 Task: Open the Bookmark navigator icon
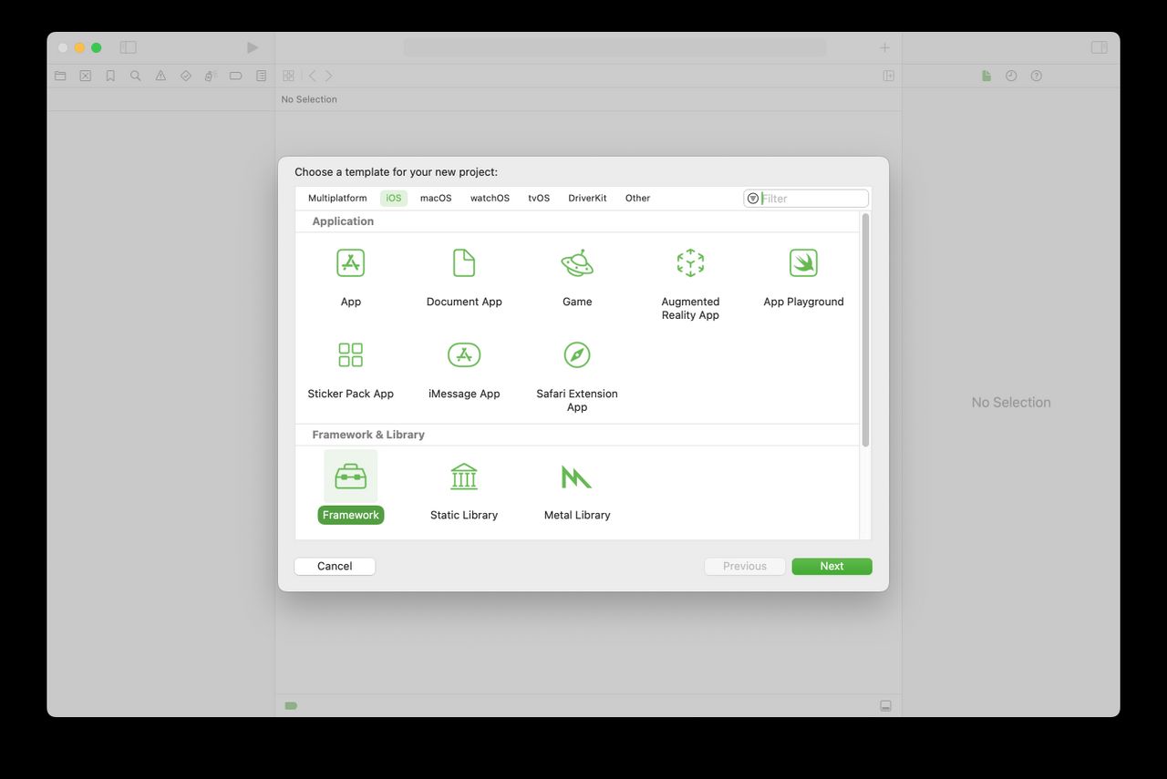click(x=110, y=76)
